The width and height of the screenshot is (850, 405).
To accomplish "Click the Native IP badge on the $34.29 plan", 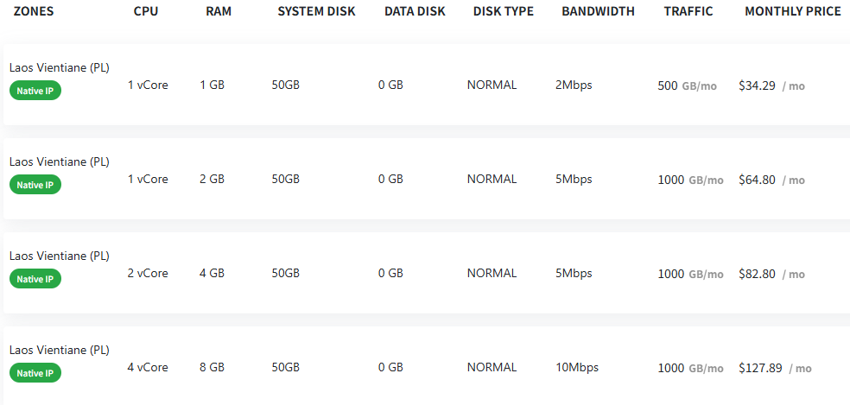I will [35, 91].
